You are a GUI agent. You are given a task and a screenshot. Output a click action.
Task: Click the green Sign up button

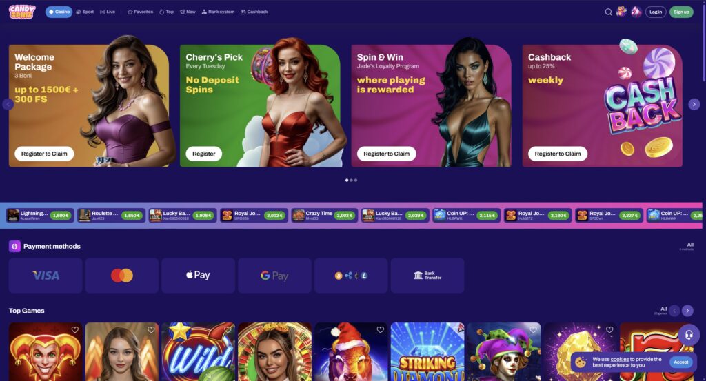(x=680, y=12)
